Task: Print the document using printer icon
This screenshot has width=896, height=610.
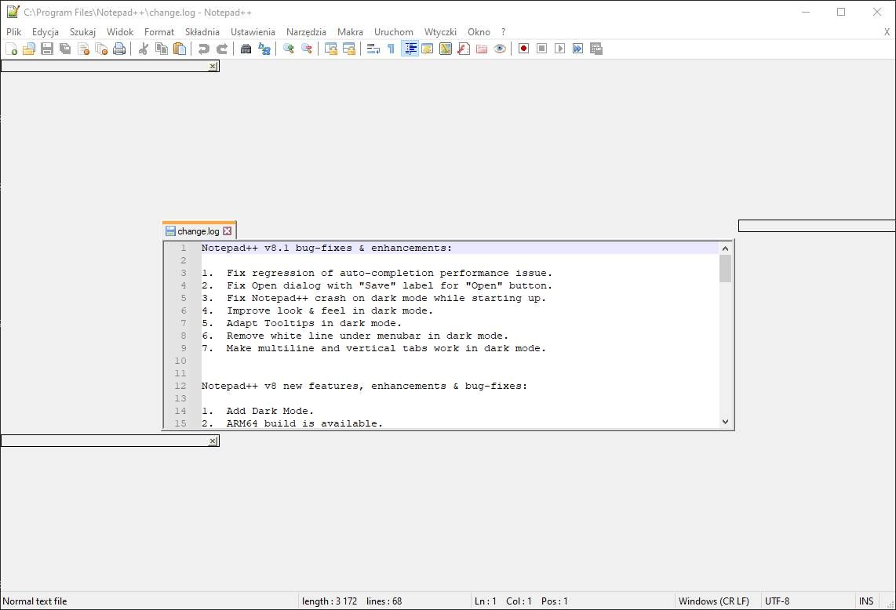Action: (119, 49)
